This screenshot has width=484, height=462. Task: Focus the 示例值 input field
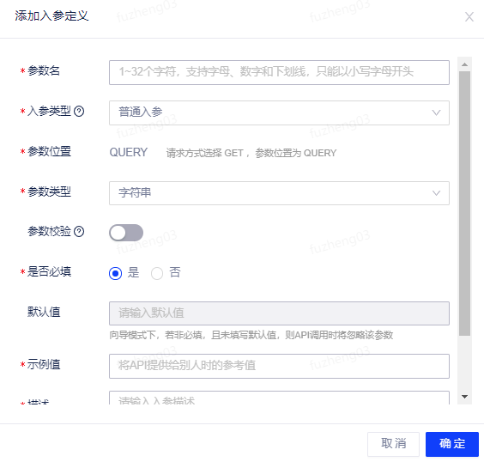click(x=279, y=366)
